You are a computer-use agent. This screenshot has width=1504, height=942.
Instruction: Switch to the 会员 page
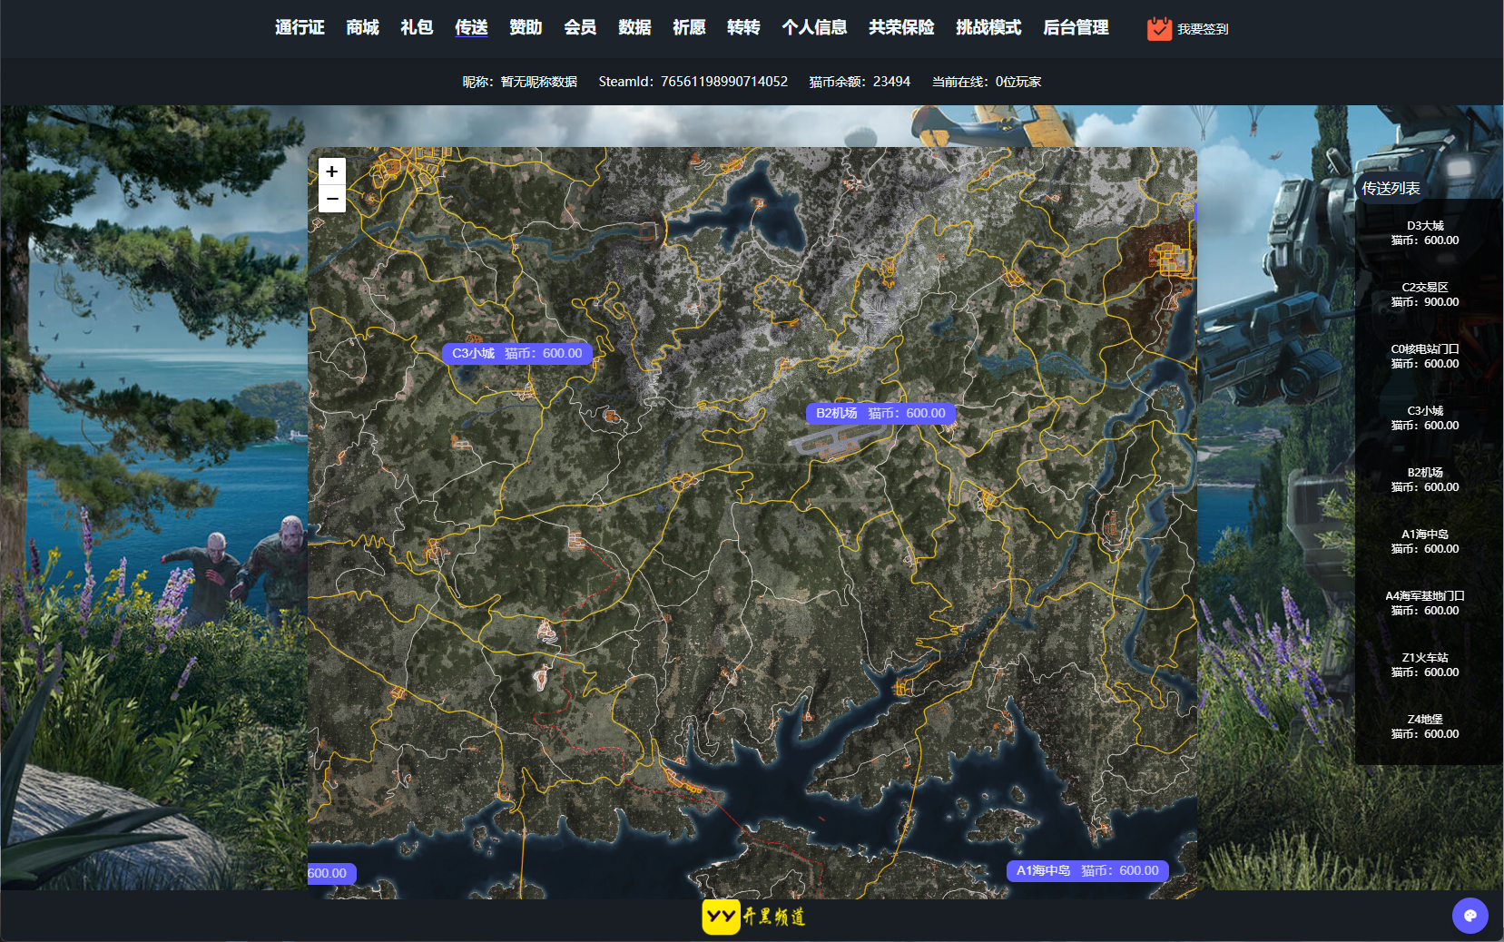tap(580, 28)
